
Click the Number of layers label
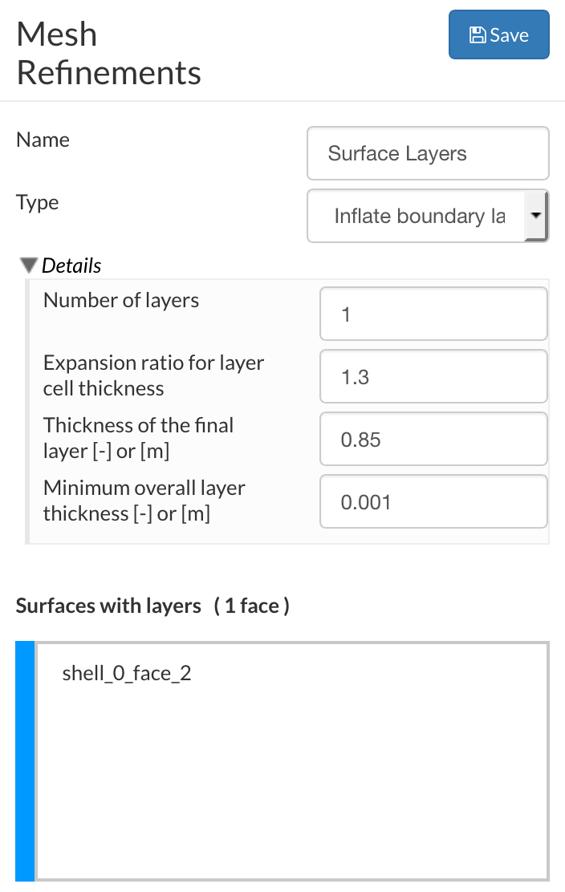click(x=121, y=301)
